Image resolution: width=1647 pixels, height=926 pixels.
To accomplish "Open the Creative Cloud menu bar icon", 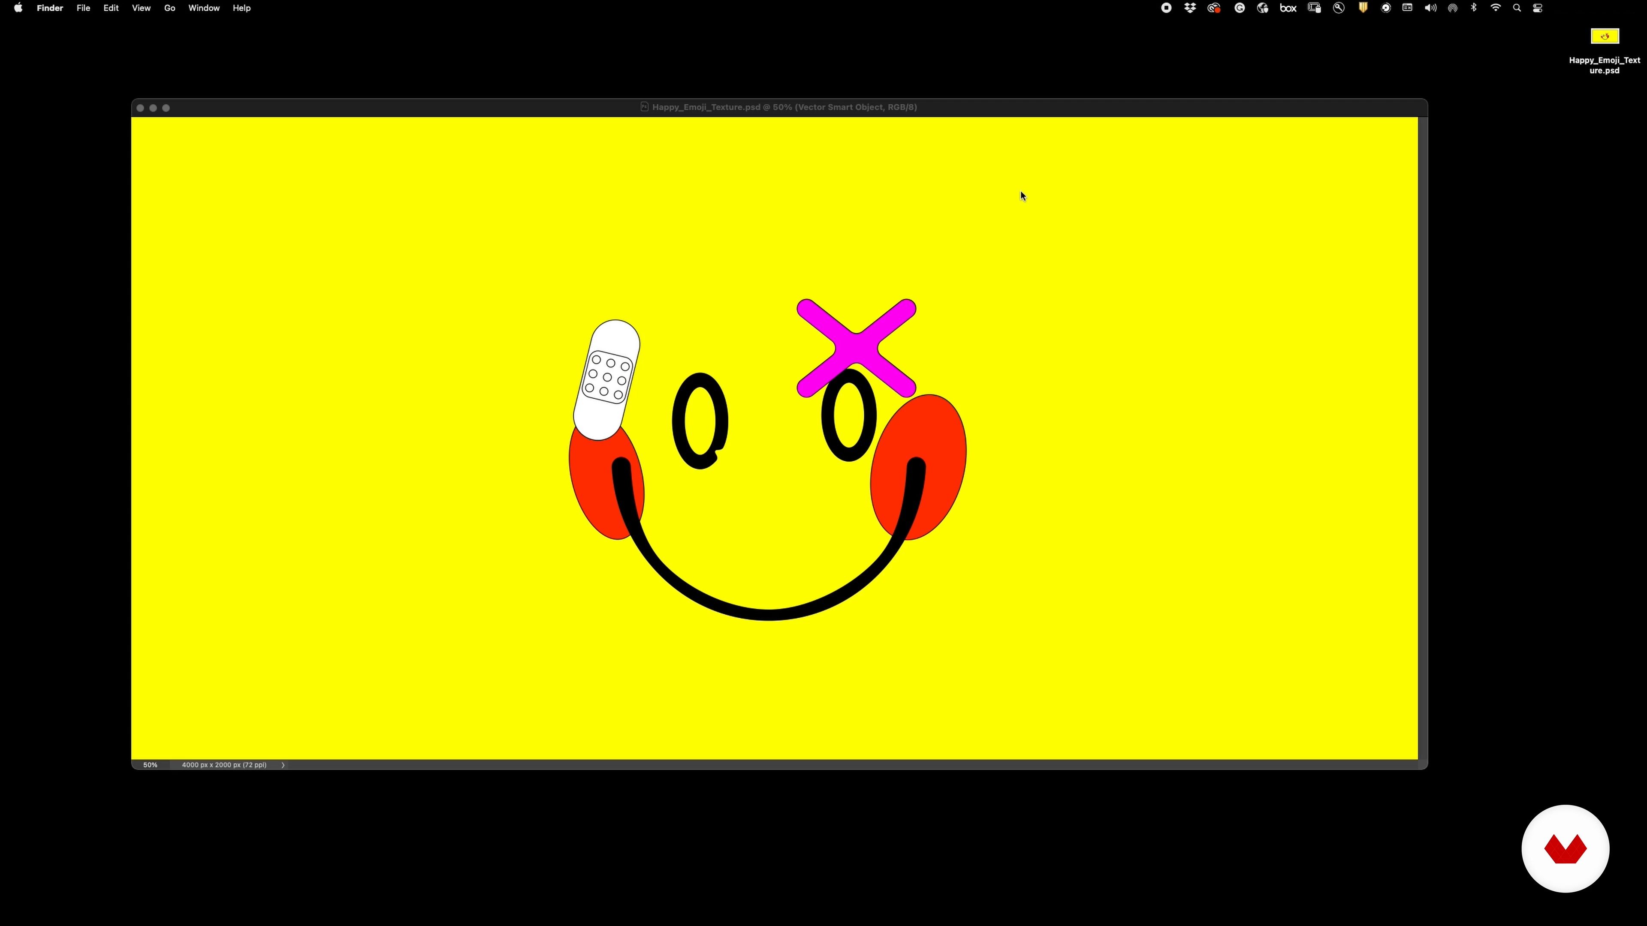I will pos(1214,8).
